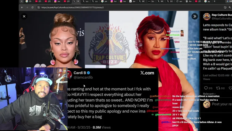The height and width of the screenshot is (131, 232).
Task: Click the '20 v 1ers sold their souls' chat message
Action: click(x=185, y=111)
